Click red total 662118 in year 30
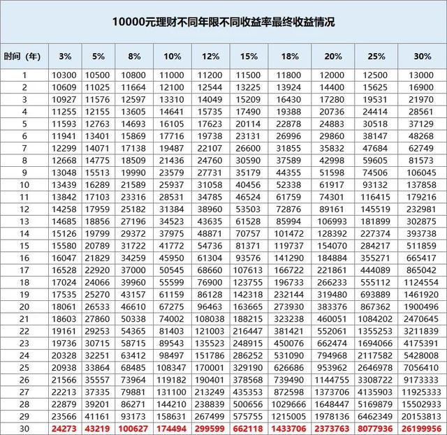Screen dimensions: 447x435 [x=248, y=429]
